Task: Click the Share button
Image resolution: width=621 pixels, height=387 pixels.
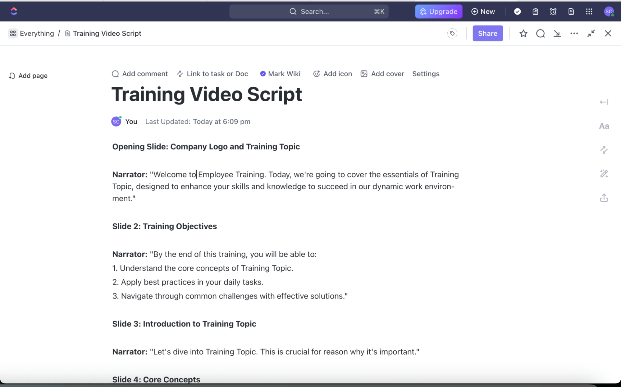Action: (487, 33)
